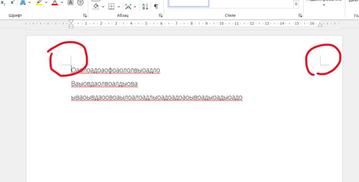The image size is (359, 182).
Task: Expand borders dropdown arrow
Action: click(118, 7)
